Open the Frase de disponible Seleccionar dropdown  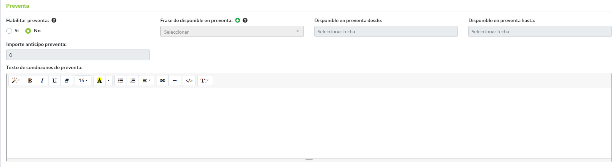coord(232,32)
